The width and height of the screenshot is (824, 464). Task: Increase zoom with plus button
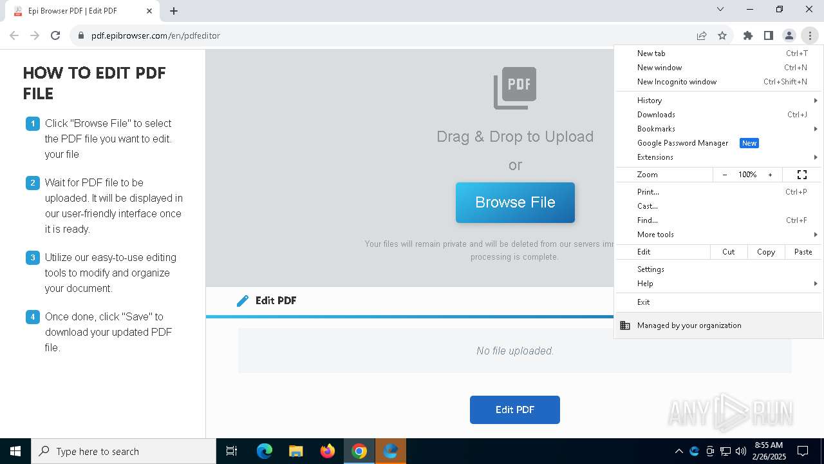click(770, 175)
